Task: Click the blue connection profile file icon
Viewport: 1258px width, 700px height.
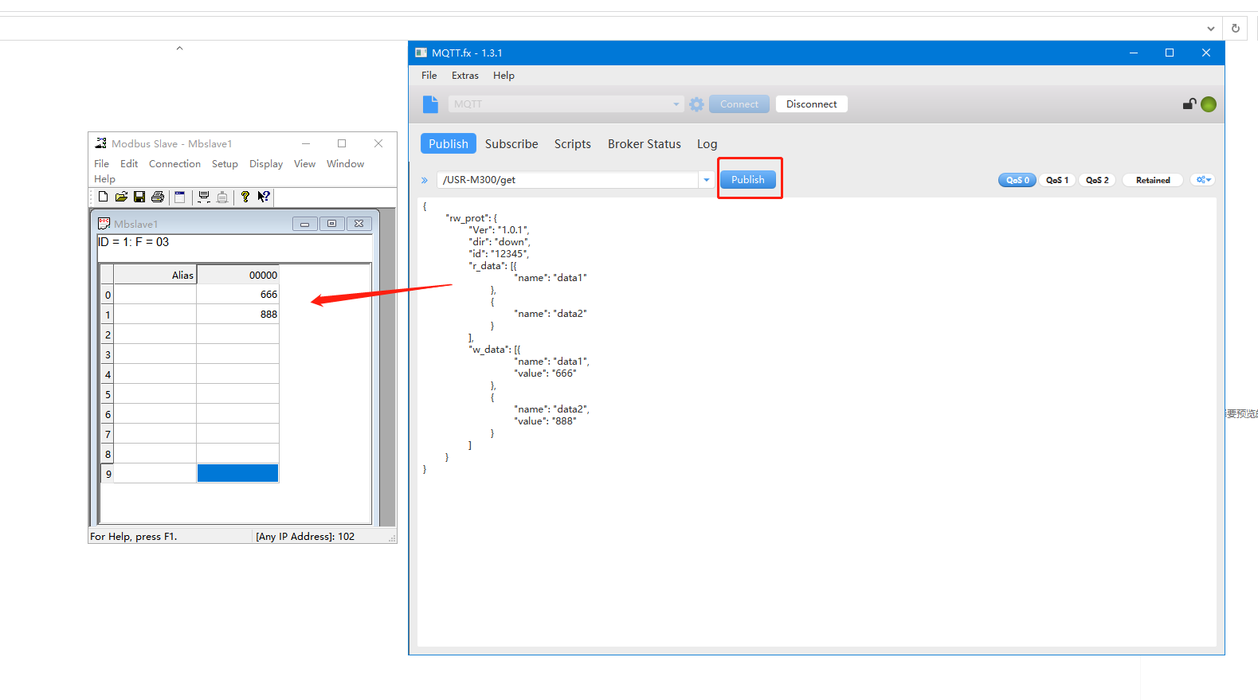Action: 430,104
